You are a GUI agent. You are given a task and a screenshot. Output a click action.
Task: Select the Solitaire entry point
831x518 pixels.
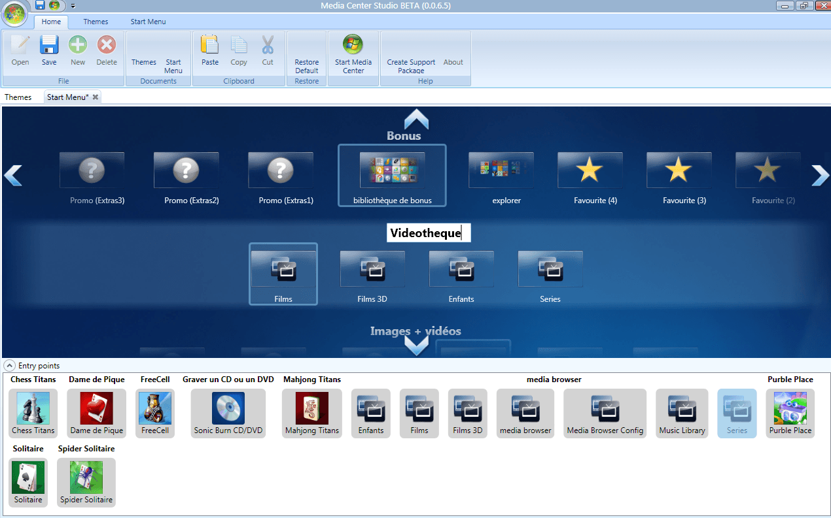tap(27, 483)
